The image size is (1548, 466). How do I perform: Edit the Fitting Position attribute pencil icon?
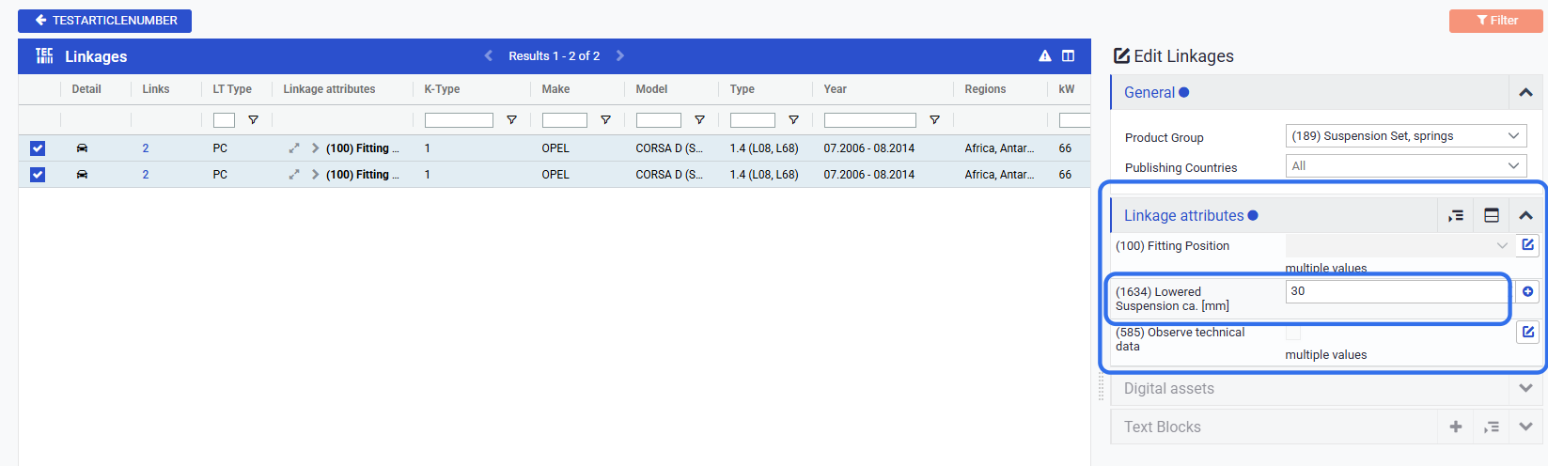[1527, 245]
